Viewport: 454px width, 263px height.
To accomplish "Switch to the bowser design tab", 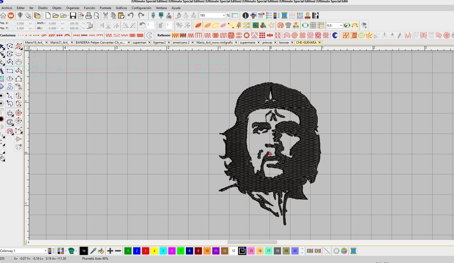I will [x=284, y=43].
